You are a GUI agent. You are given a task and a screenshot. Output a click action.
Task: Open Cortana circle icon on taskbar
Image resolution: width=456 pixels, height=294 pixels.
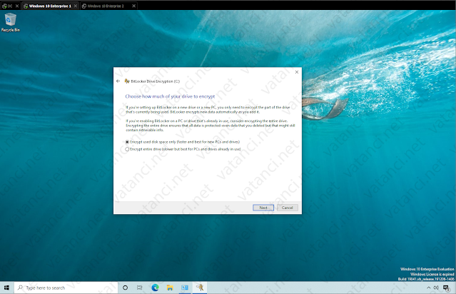point(126,288)
